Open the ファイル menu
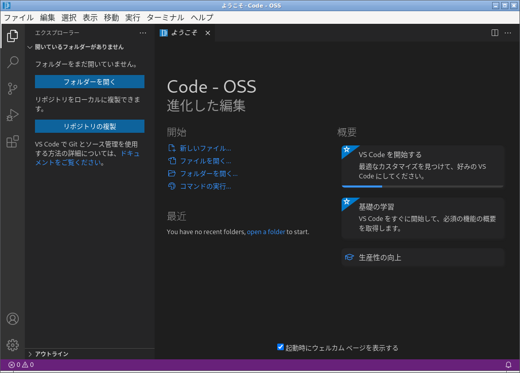 coord(19,18)
